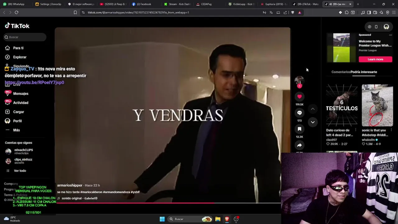Open the profile avatar menu at top right
The height and width of the screenshot is (224, 398).
click(386, 27)
